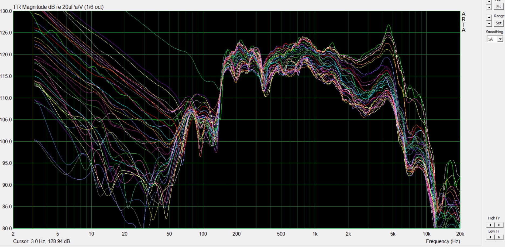Click High Fr left arrow button
Viewport: 505px width, 247px height.
(490, 225)
